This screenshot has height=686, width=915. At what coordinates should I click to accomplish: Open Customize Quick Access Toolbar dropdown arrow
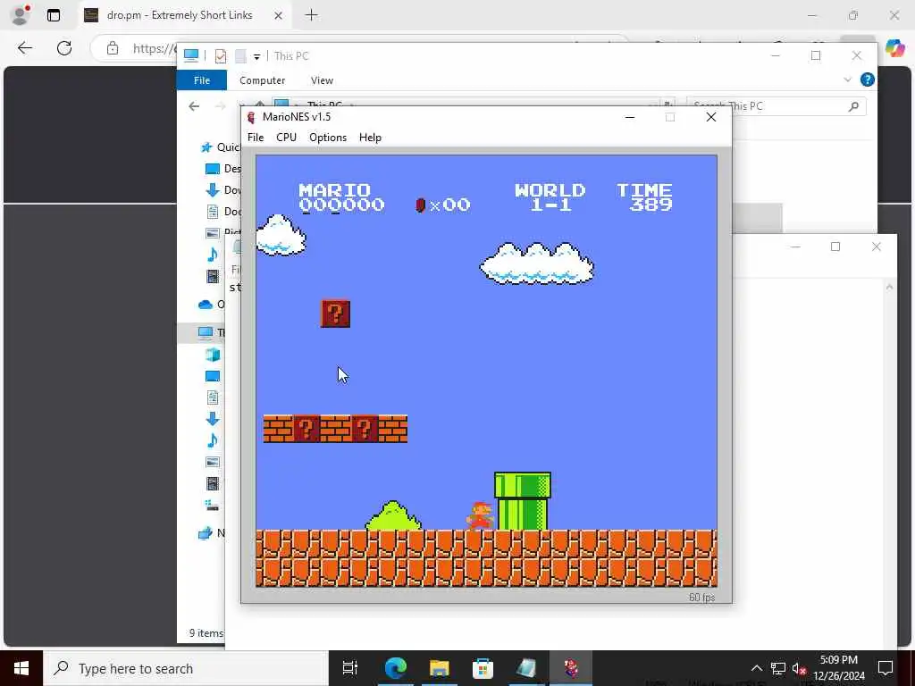[256, 56]
